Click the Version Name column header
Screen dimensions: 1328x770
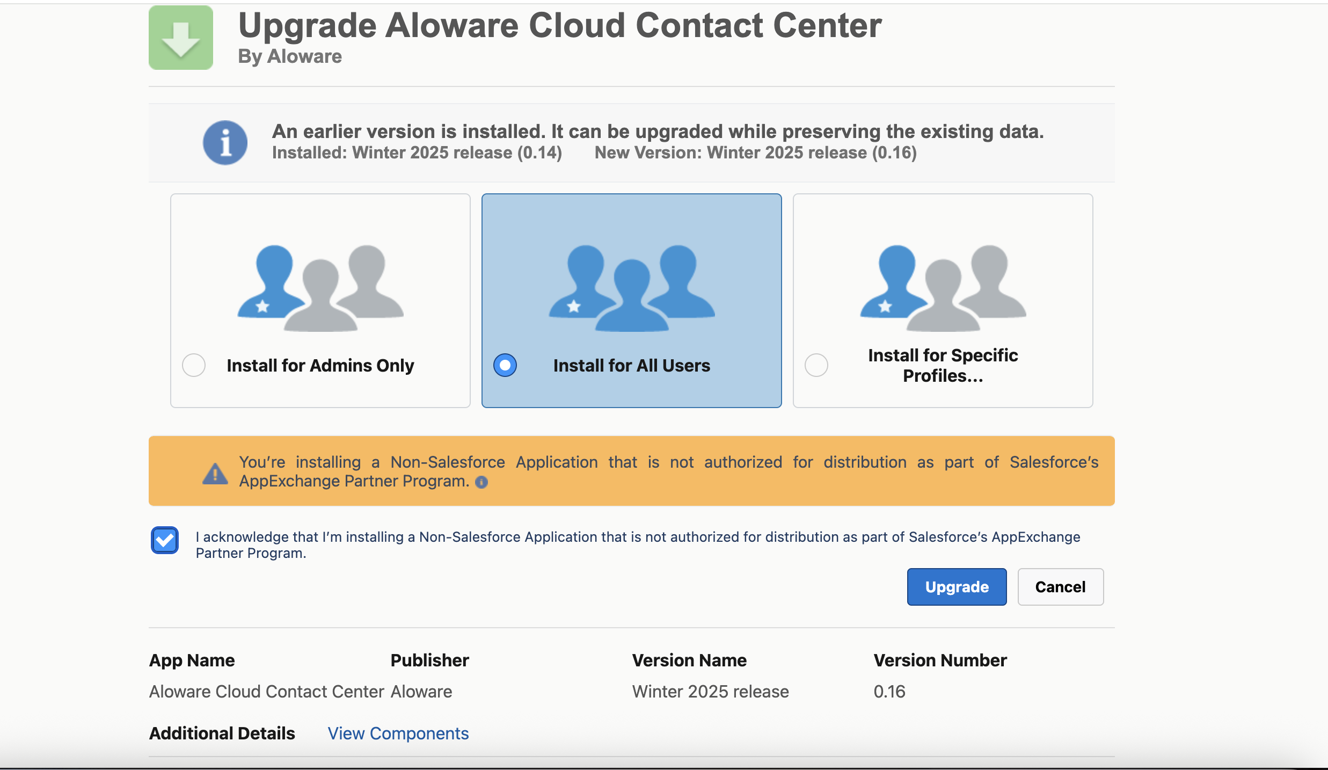(x=689, y=660)
